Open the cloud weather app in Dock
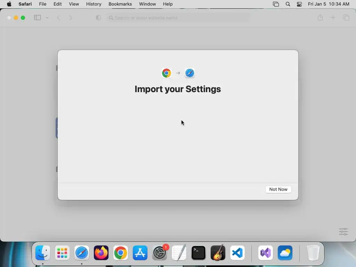 pos(285,253)
